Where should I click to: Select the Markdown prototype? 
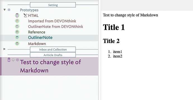tap(37, 44)
